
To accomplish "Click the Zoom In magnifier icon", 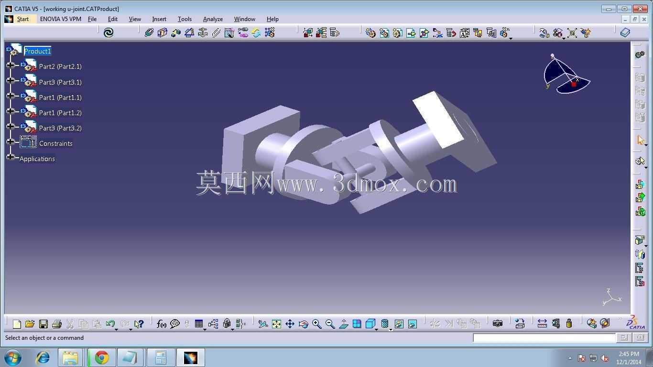I will [x=316, y=324].
